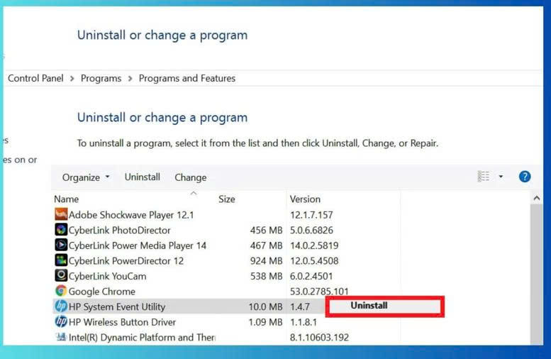Expand the view options dropdown arrow
The image size is (551, 359).
pos(501,177)
